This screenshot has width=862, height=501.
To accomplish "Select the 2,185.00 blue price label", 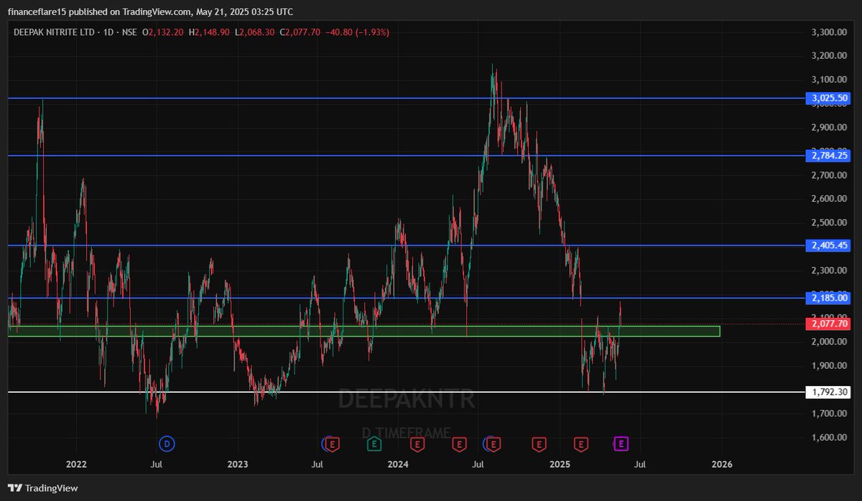I will pos(830,298).
